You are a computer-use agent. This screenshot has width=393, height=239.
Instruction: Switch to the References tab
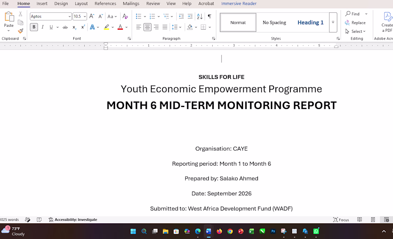(x=105, y=4)
